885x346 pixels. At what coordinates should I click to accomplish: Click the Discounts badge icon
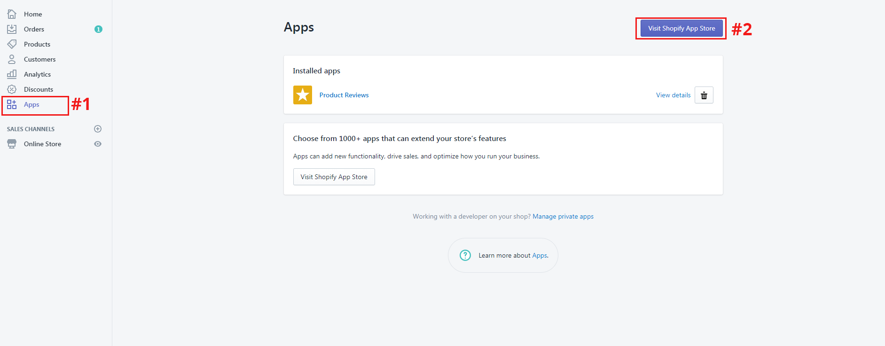[x=12, y=89]
